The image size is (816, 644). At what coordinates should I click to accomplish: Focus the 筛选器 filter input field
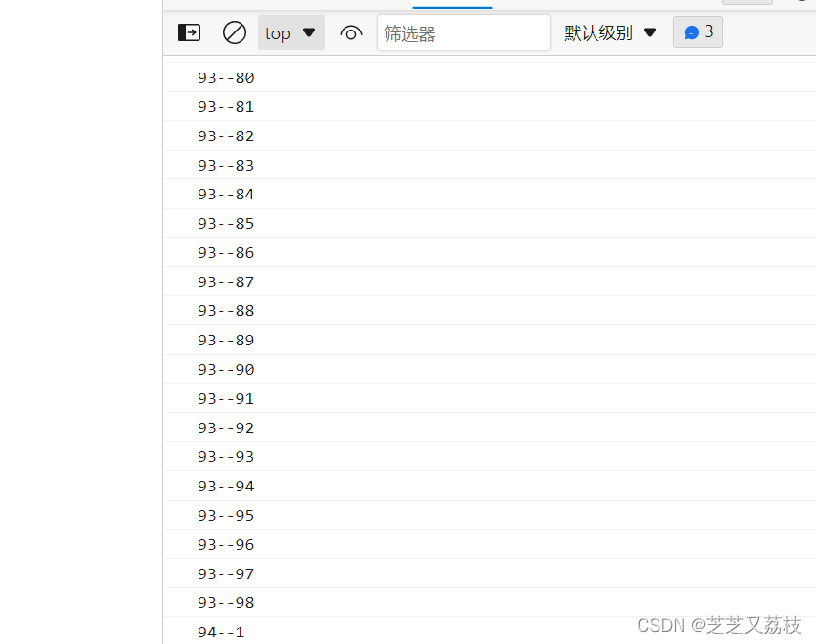pyautogui.click(x=463, y=32)
